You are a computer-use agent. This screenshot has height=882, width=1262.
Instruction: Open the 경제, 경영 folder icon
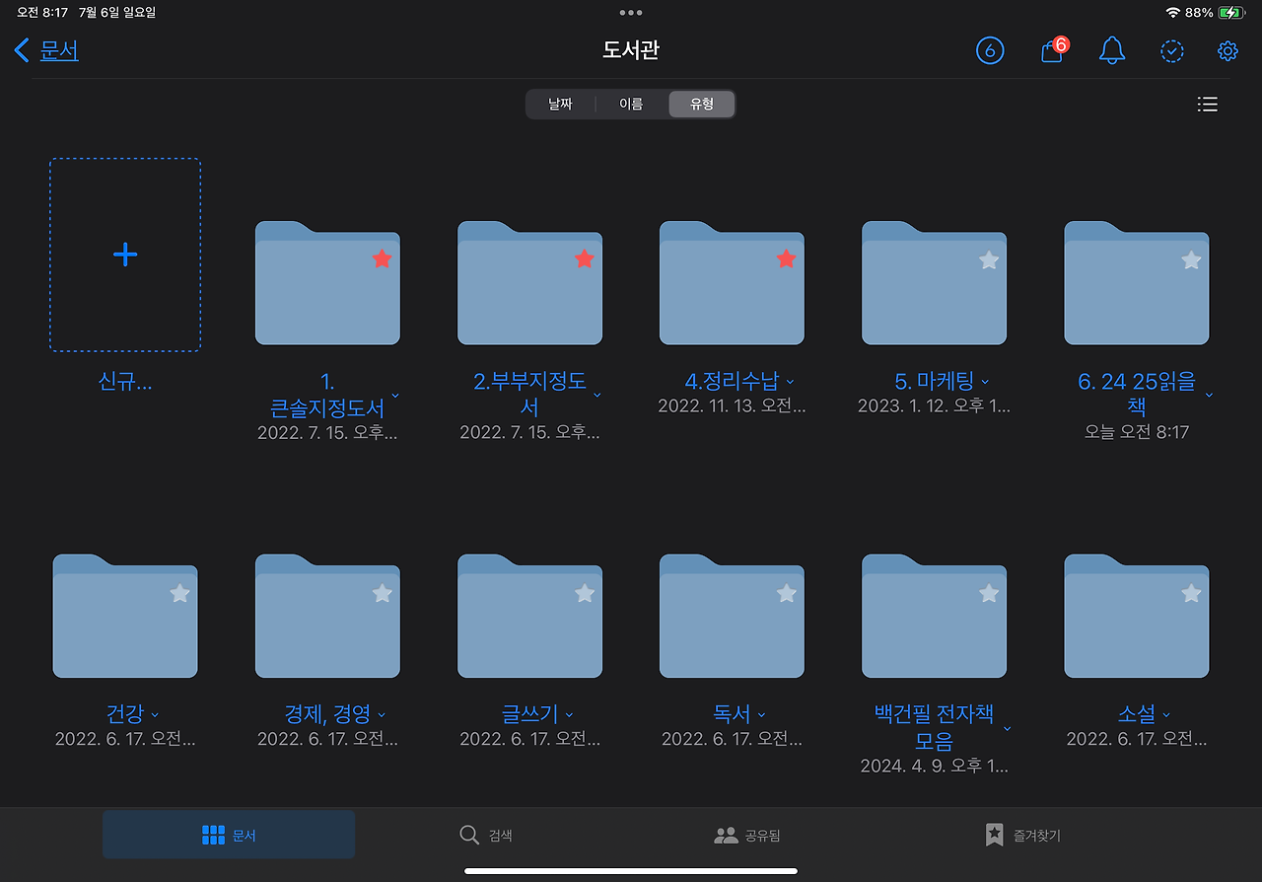(327, 616)
